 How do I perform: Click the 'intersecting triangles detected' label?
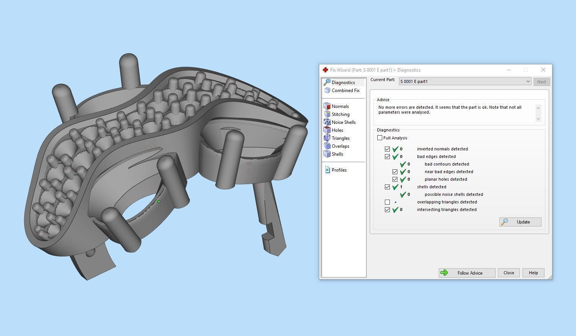point(447,209)
